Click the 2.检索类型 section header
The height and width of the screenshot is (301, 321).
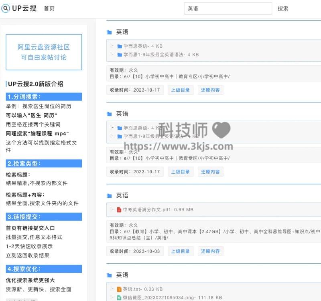(44, 164)
